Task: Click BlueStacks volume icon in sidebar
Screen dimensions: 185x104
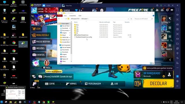Action: (x=177, y=15)
